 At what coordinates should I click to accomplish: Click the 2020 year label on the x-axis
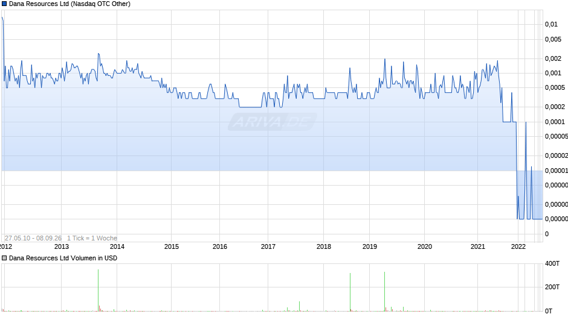coord(425,246)
